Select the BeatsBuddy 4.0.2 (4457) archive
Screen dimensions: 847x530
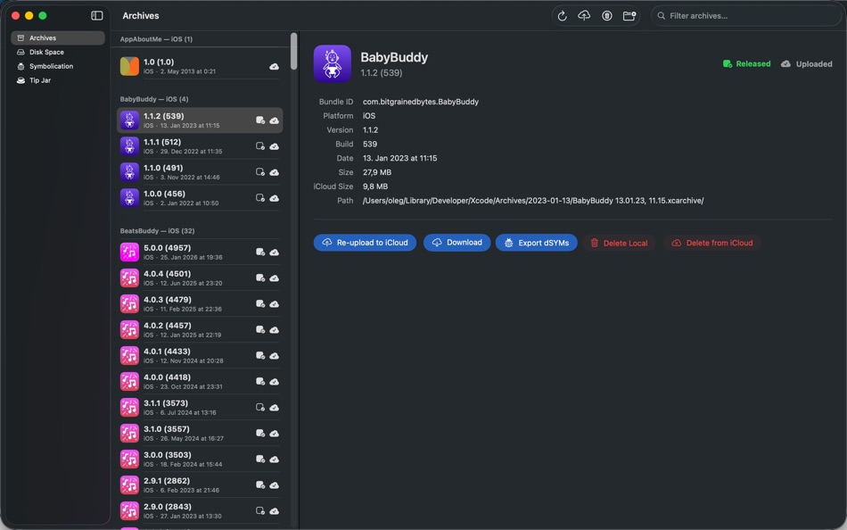(x=200, y=330)
